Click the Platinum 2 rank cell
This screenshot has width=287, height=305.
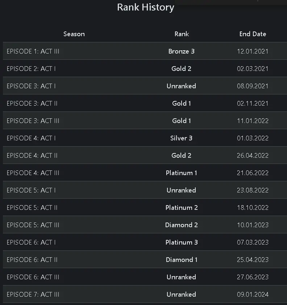[x=182, y=208]
